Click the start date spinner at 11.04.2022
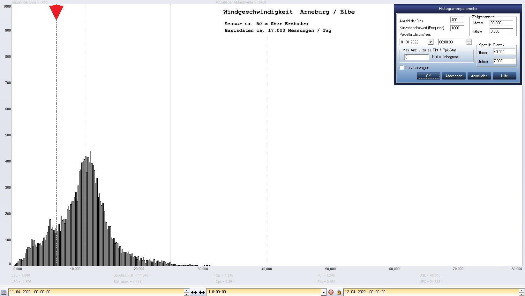Viewport: 525px width, 296px height. pos(186,292)
